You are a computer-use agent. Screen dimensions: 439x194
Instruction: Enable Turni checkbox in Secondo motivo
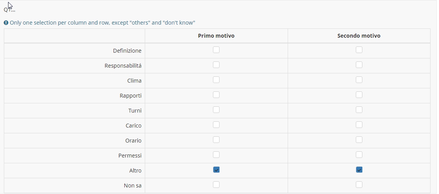[x=359, y=110]
